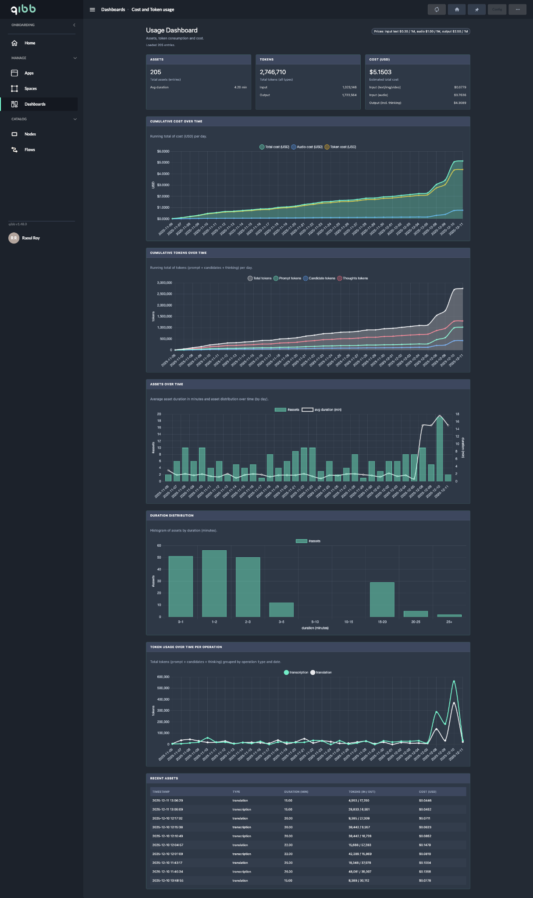The image size is (533, 898).
Task: Click the Home sidebar icon
Action: (x=14, y=43)
